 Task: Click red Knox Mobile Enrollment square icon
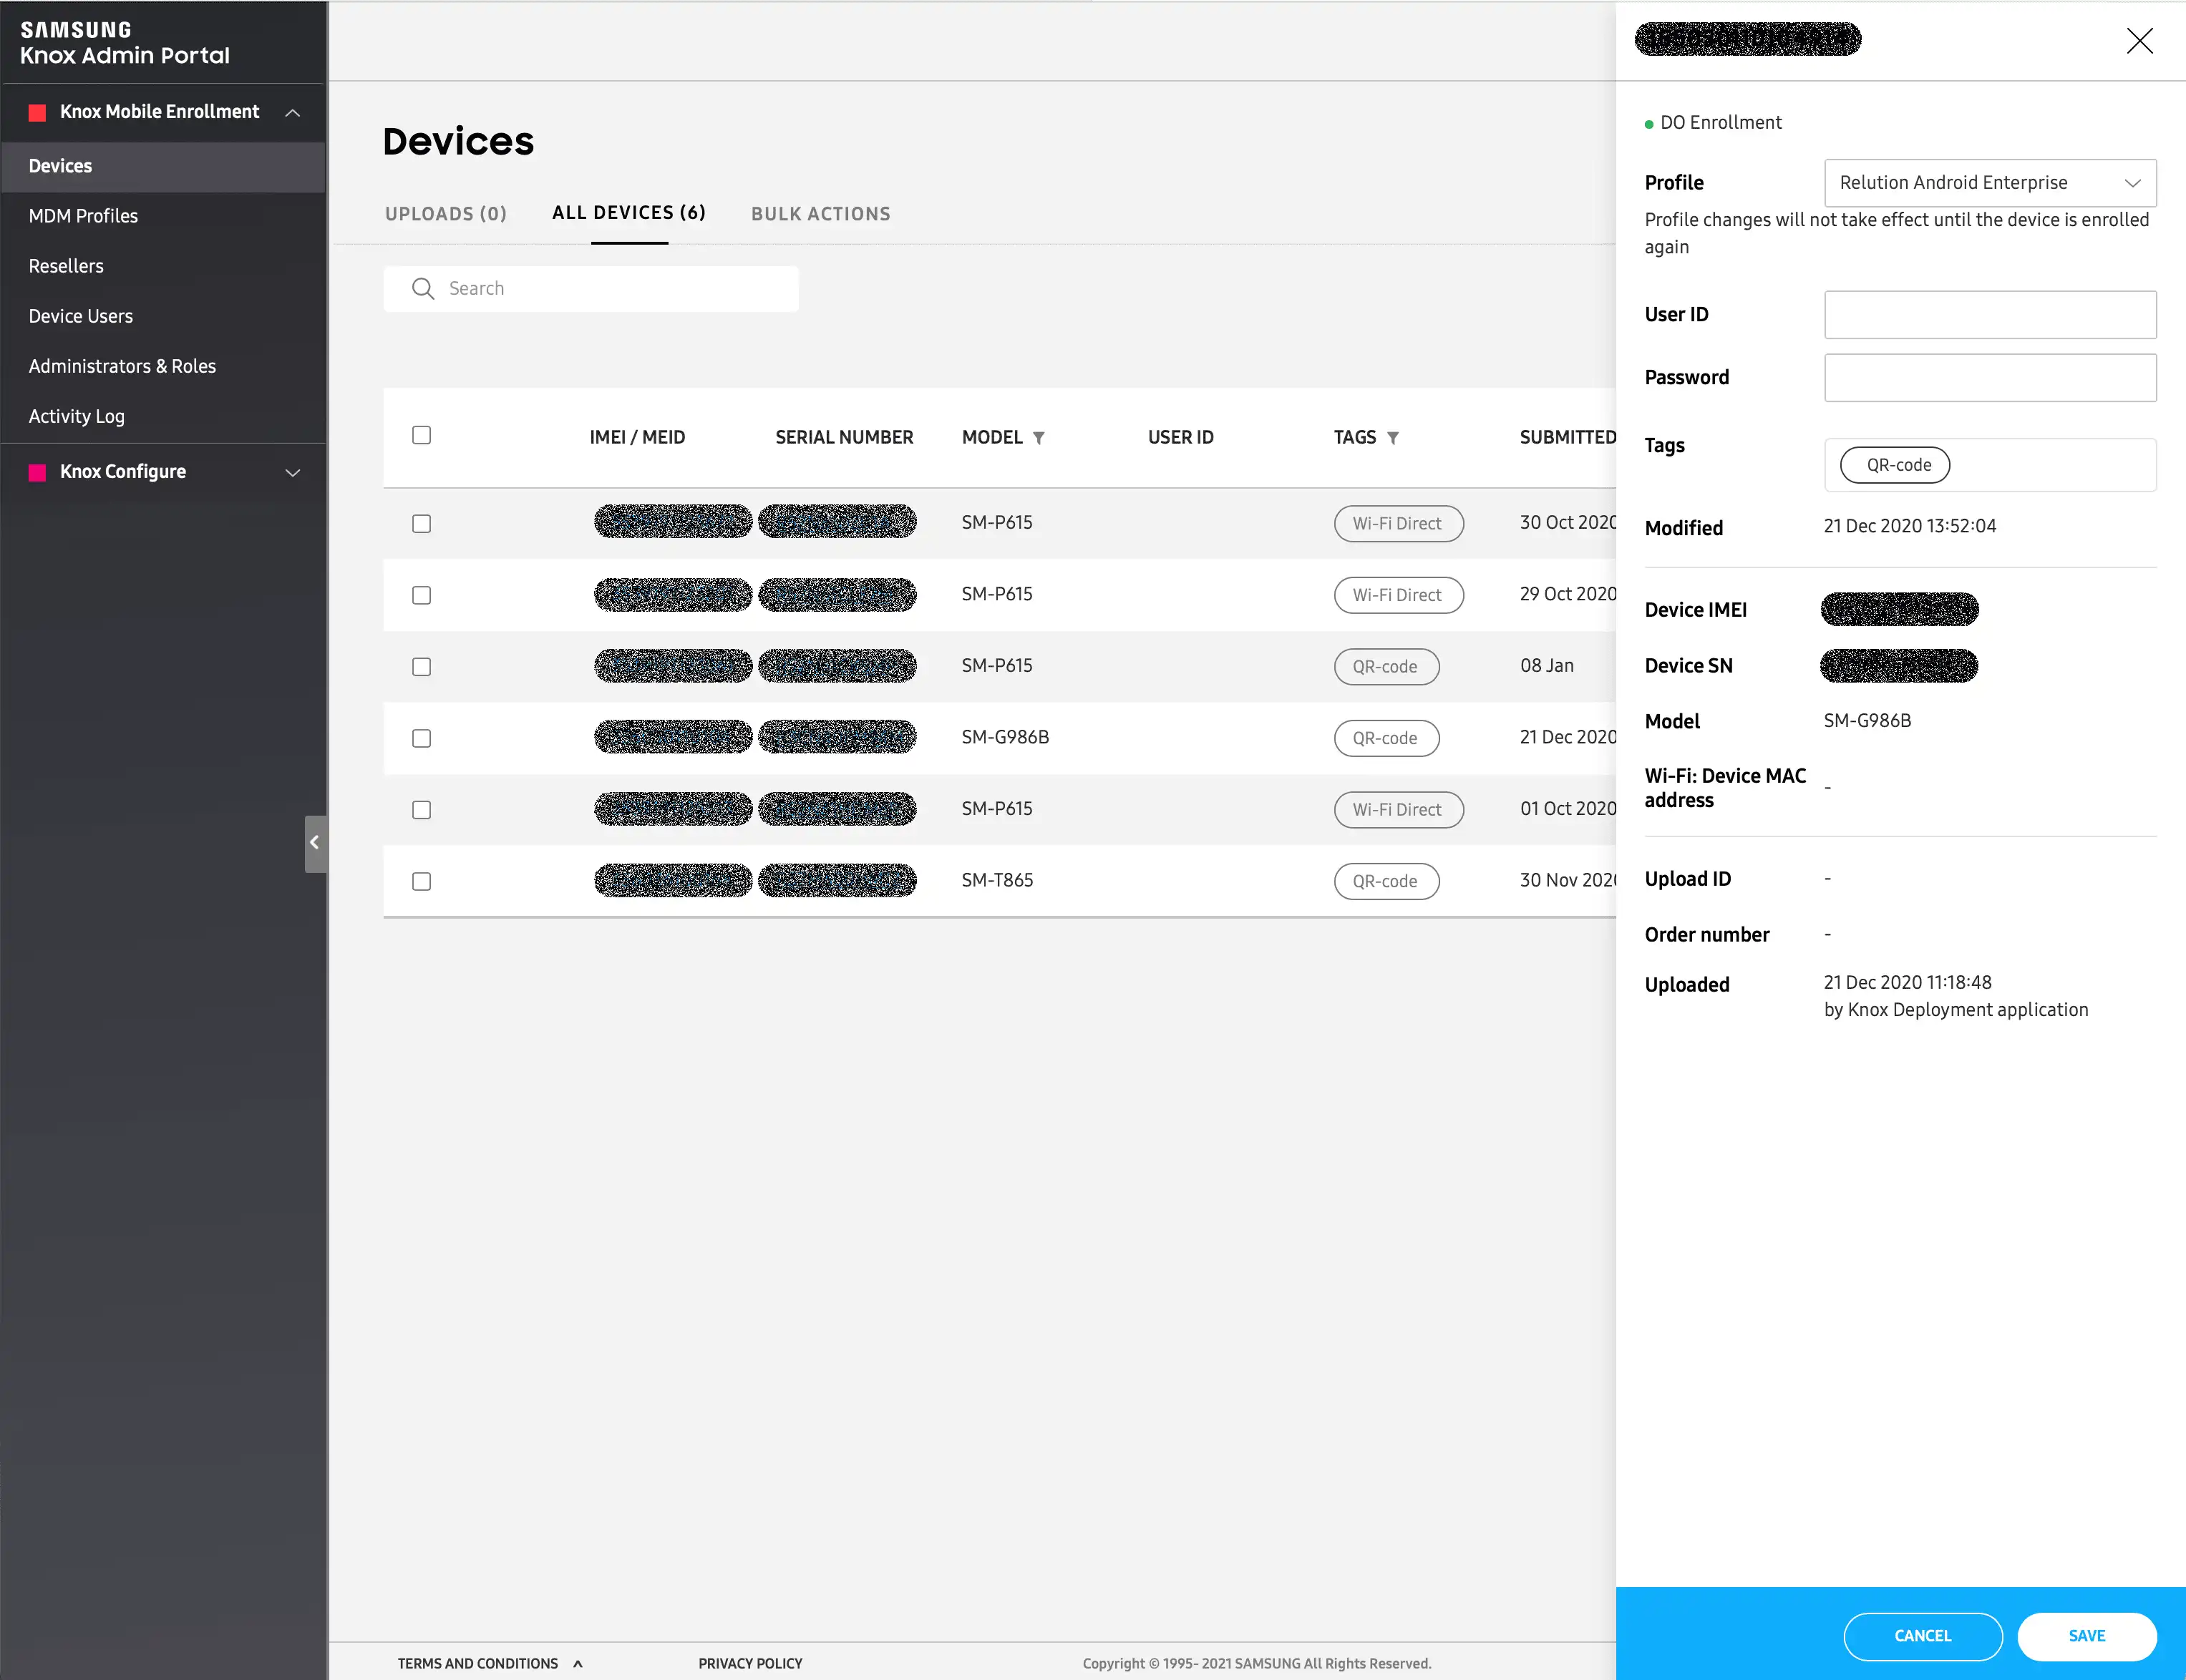pos(37,113)
